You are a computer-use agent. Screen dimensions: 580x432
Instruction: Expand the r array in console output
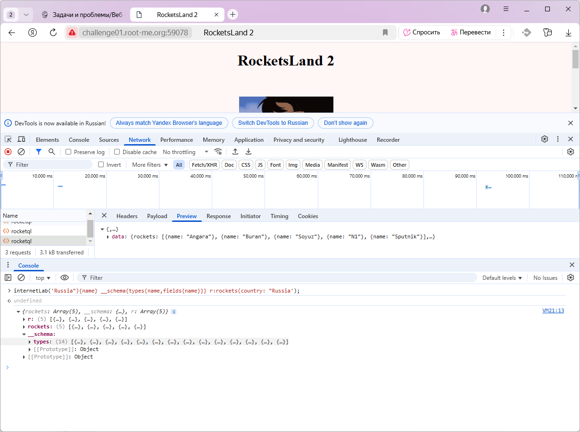point(24,319)
